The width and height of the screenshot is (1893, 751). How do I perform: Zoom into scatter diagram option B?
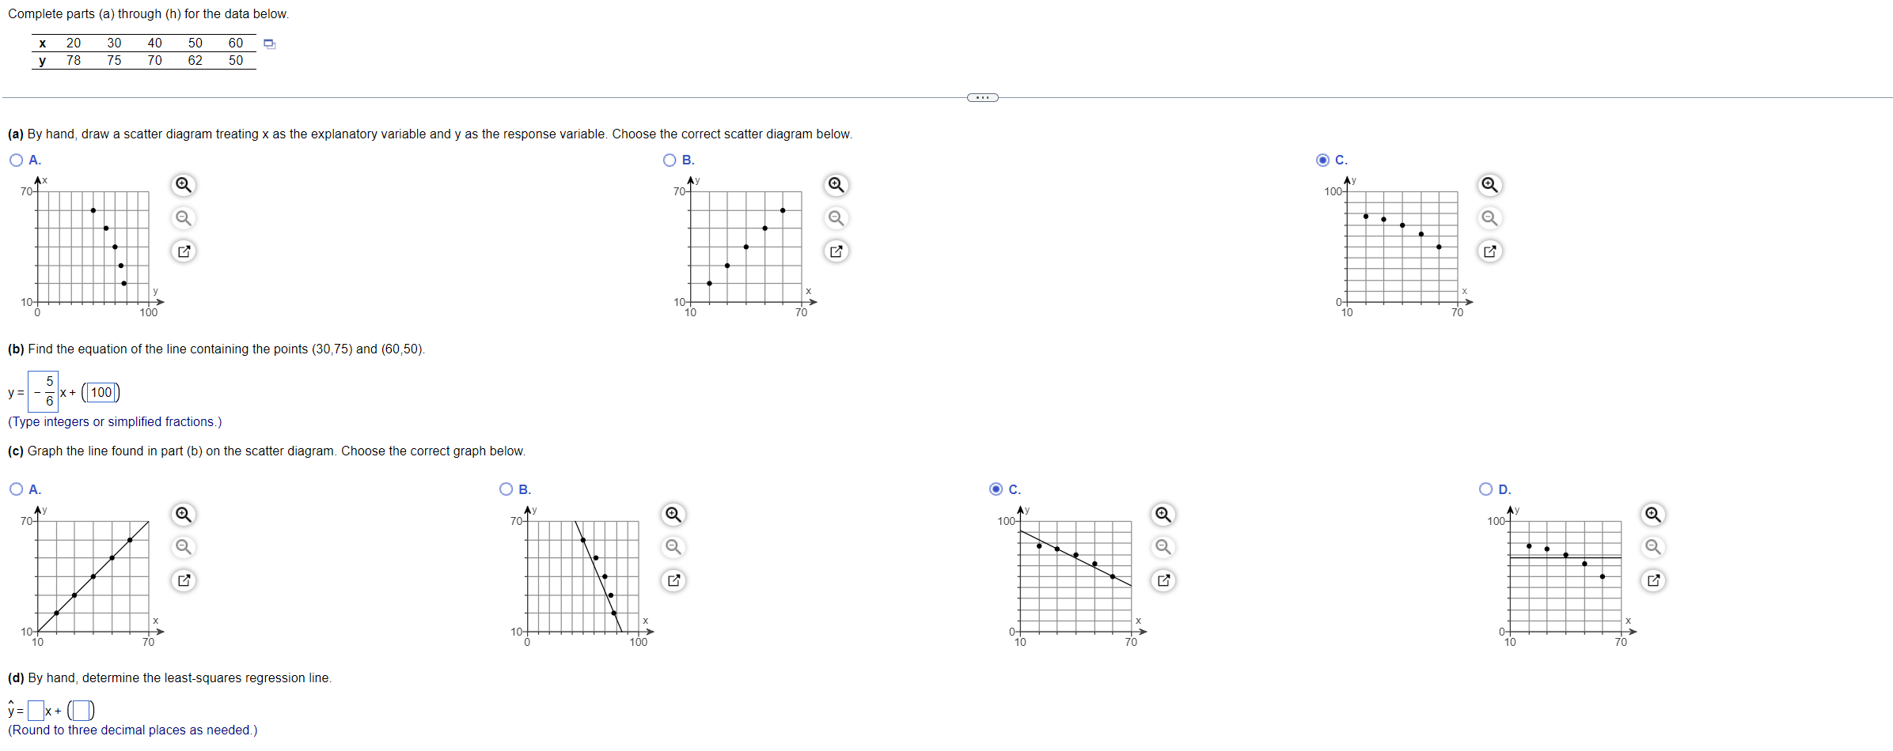tap(836, 184)
